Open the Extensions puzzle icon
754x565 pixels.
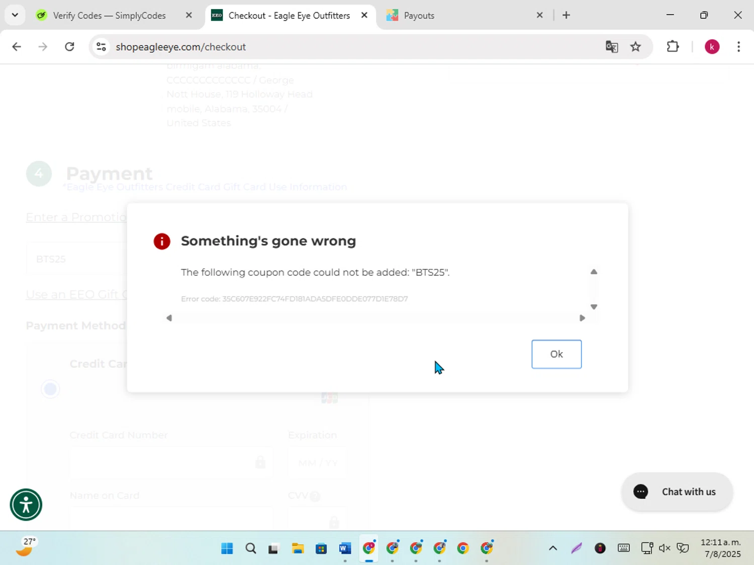coord(673,47)
